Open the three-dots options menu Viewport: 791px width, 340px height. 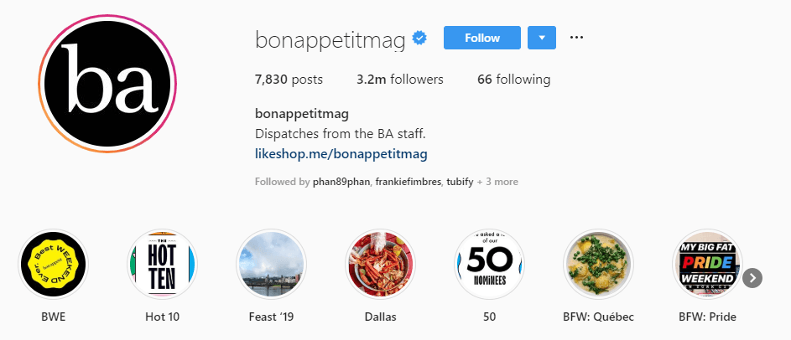coord(576,38)
